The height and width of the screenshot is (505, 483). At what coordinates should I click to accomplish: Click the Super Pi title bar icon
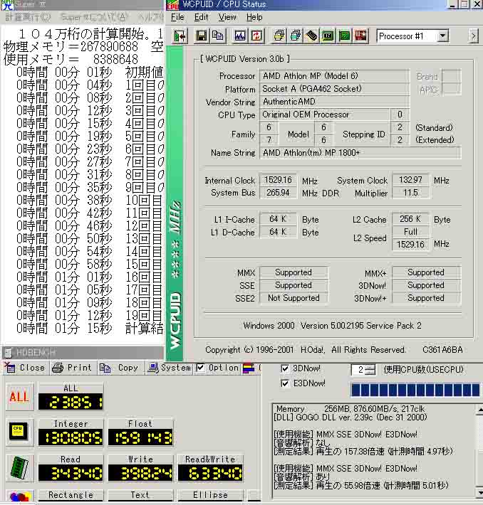tap(7, 4)
